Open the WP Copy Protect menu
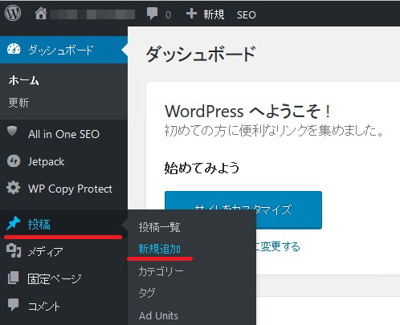This screenshot has width=400, height=325. [x=70, y=189]
